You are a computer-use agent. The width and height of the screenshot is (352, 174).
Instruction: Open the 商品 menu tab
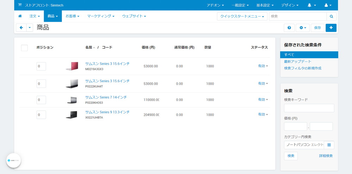53,16
